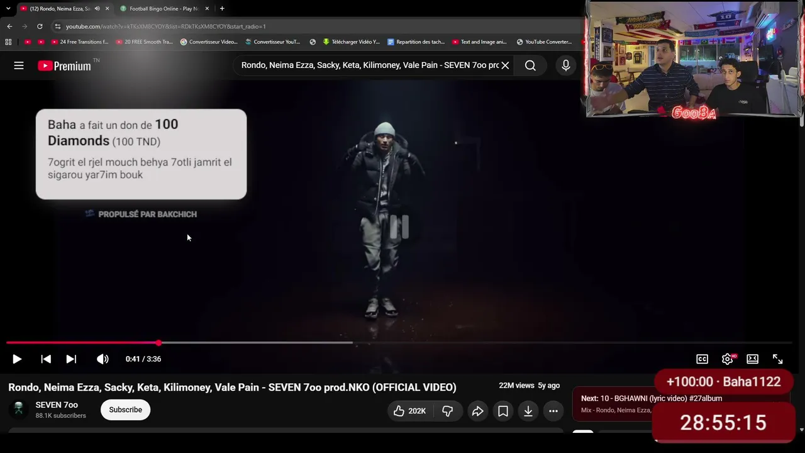
Task: Expand the tab search dropdown arrow
Action: (8, 8)
